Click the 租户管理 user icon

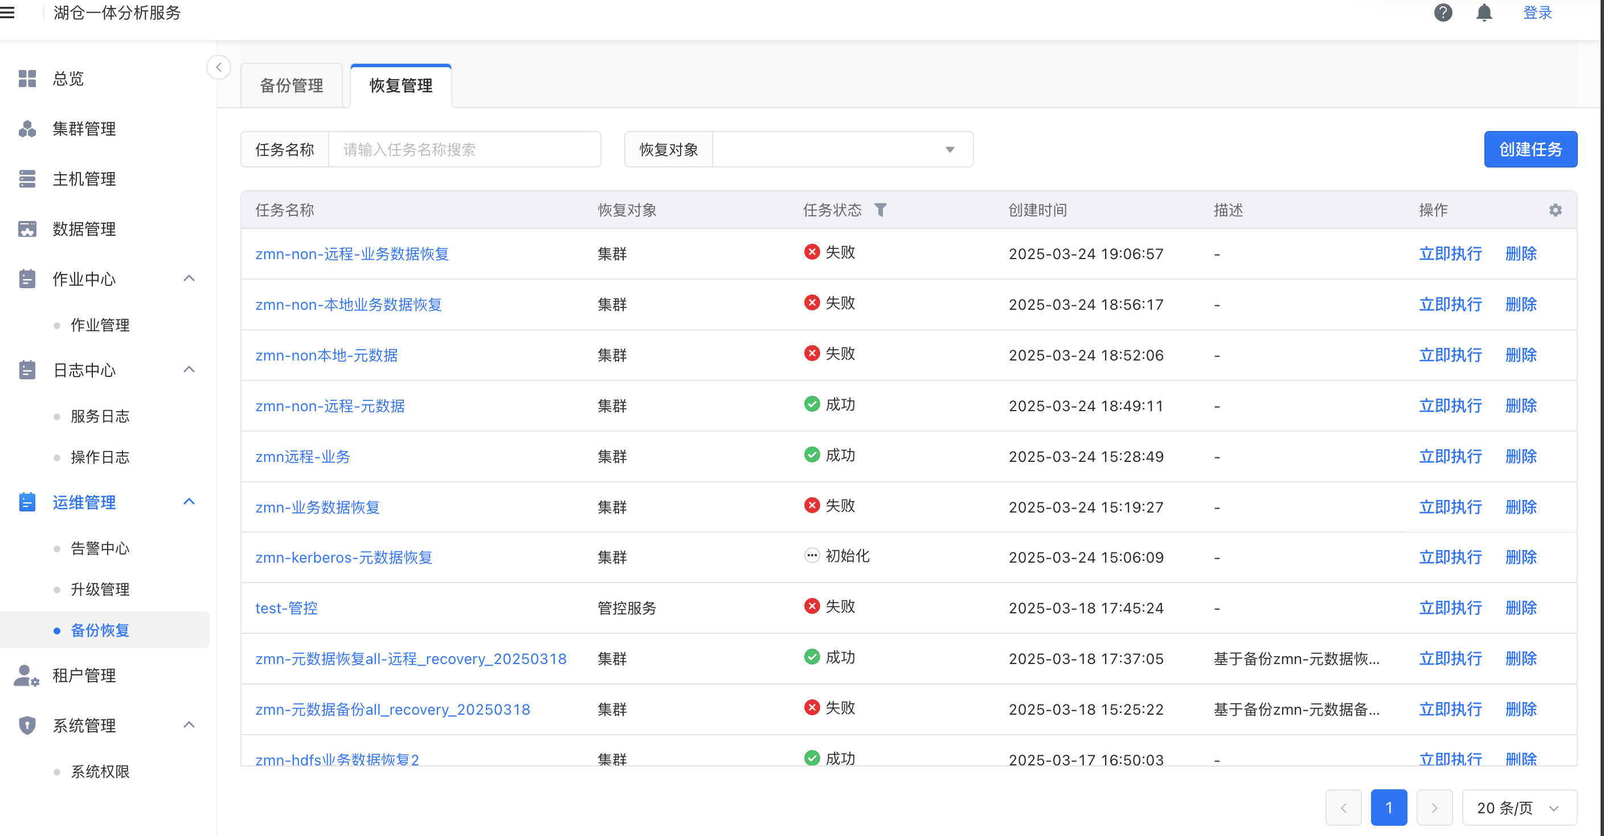tap(27, 675)
